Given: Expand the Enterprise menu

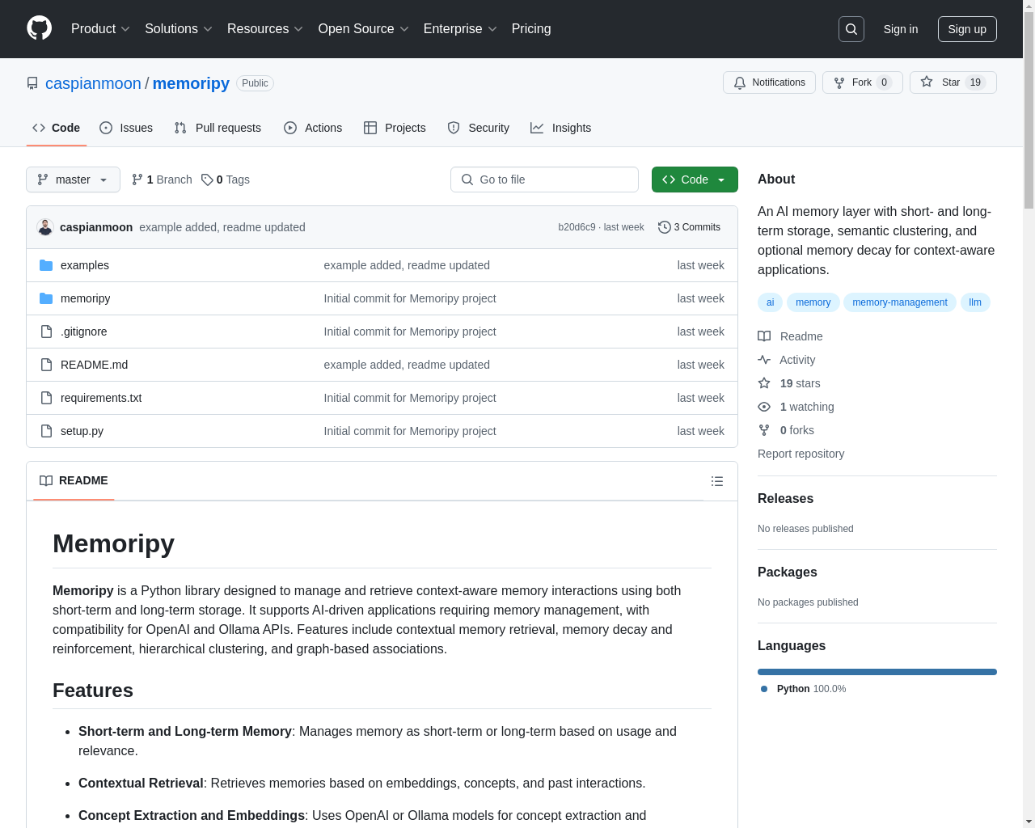Looking at the screenshot, I should [460, 29].
